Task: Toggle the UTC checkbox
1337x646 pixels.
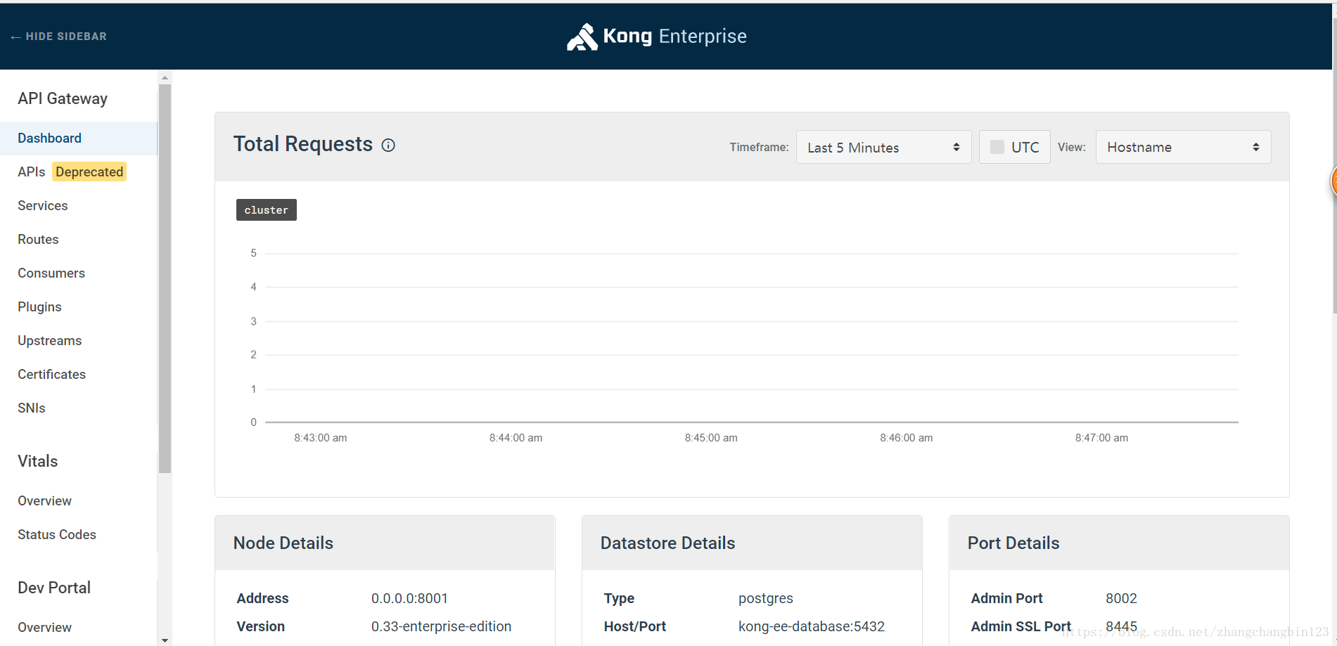Action: (997, 147)
